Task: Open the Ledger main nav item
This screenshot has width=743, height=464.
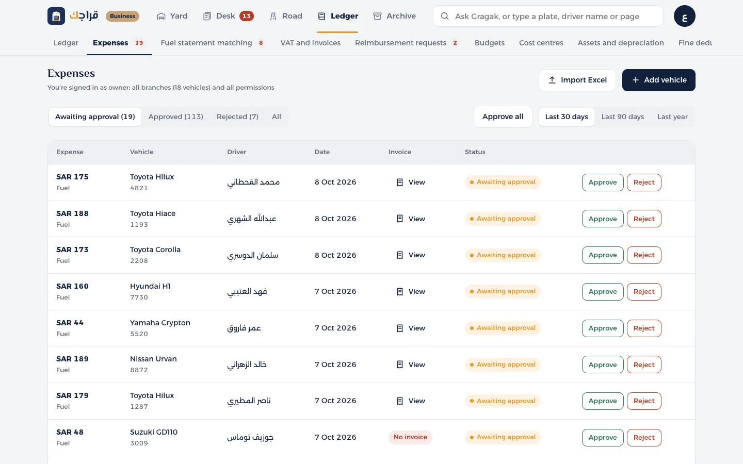Action: click(338, 16)
